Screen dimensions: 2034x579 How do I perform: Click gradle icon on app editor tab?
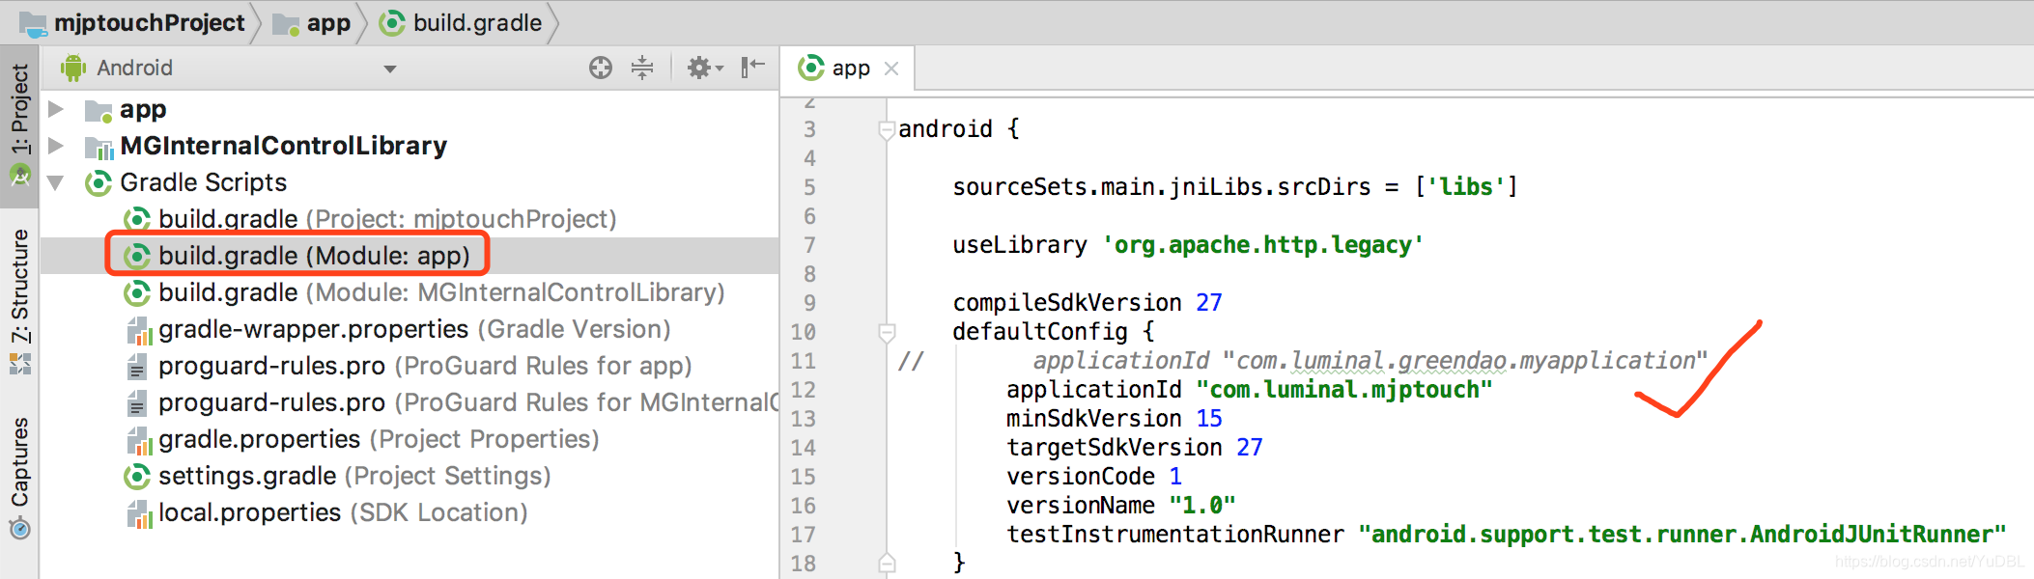point(810,68)
